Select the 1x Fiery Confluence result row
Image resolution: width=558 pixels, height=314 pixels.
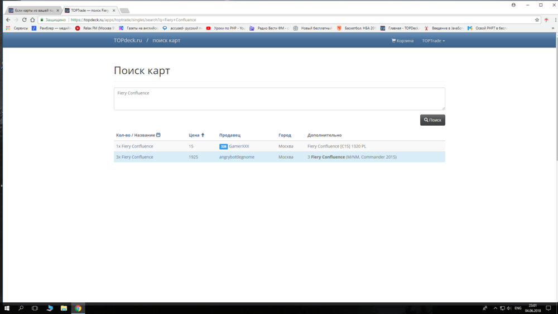tap(134, 146)
